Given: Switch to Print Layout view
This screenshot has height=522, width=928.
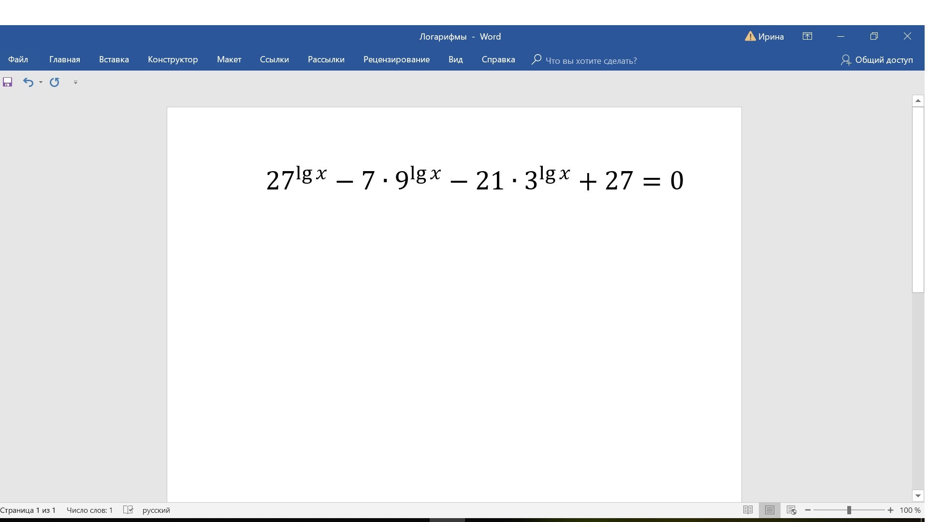Looking at the screenshot, I should pos(769,510).
